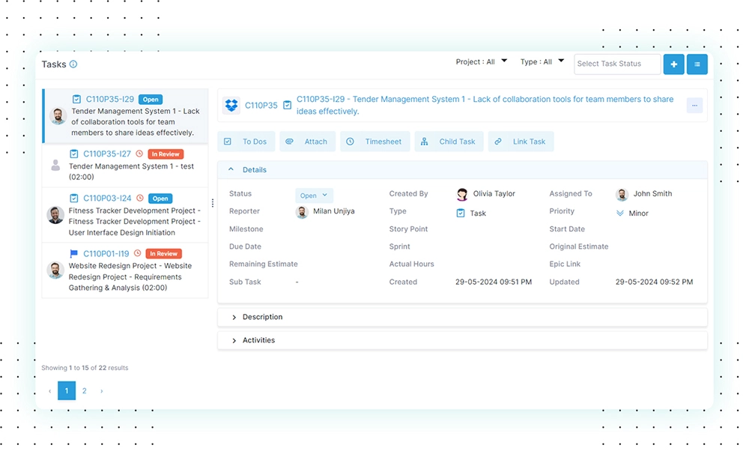
Task: Click the vertical dots panel divider handle
Action: coord(213,203)
